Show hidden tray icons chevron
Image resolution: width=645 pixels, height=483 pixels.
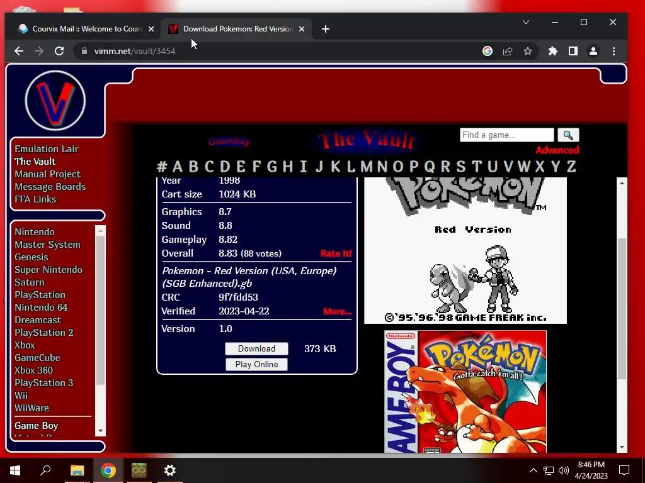pos(533,470)
